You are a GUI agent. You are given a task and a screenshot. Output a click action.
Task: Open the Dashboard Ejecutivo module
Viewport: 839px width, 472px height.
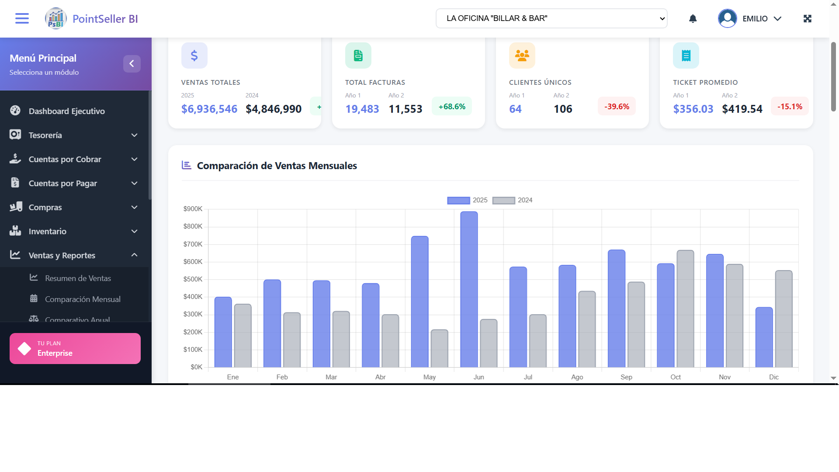pyautogui.click(x=66, y=111)
